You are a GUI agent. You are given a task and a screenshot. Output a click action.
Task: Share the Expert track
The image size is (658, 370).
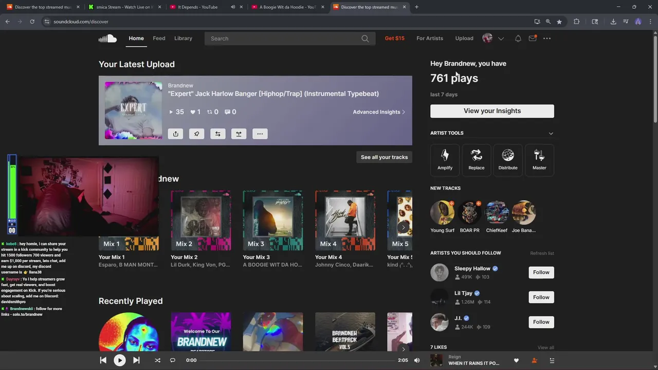tap(175, 134)
